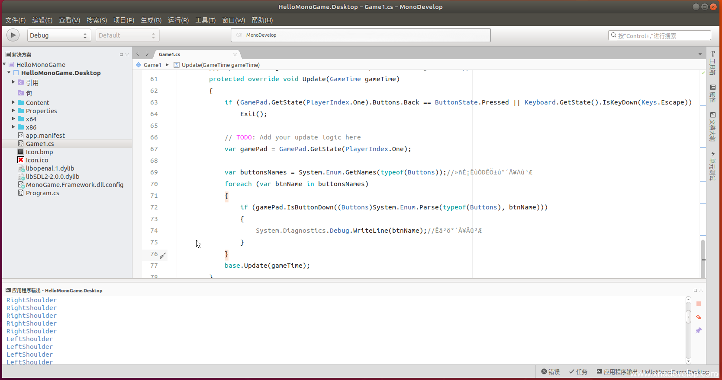Navigate forward using the right arrow icon
The height and width of the screenshot is (380, 722).
[147, 54]
